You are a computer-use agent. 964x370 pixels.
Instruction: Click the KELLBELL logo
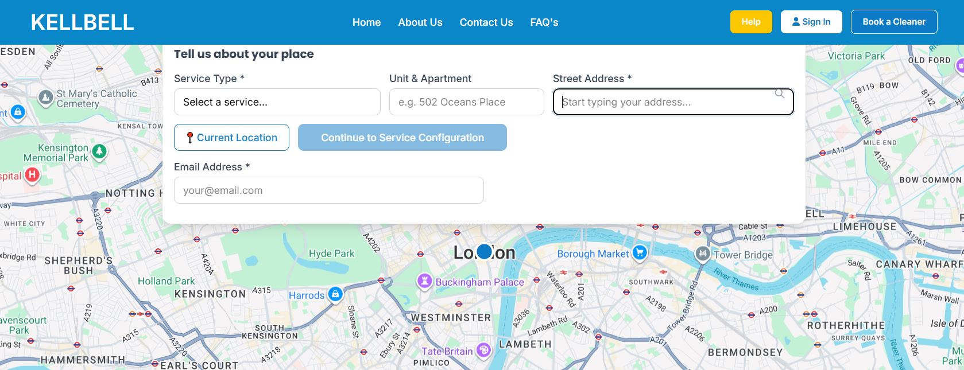(x=82, y=22)
